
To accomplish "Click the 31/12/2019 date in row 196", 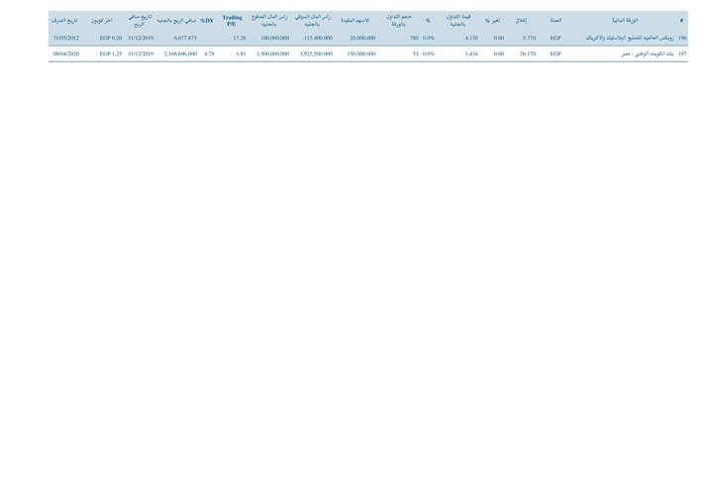I will pos(141,39).
